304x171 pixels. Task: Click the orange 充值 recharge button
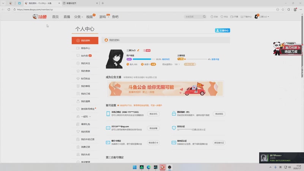click(153, 64)
